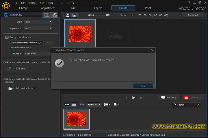Open Duration dropdown showing 3 seconds

[x=37, y=53]
